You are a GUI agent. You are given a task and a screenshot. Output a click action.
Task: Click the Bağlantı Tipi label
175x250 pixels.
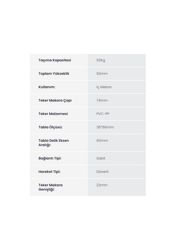pyautogui.click(x=50, y=158)
